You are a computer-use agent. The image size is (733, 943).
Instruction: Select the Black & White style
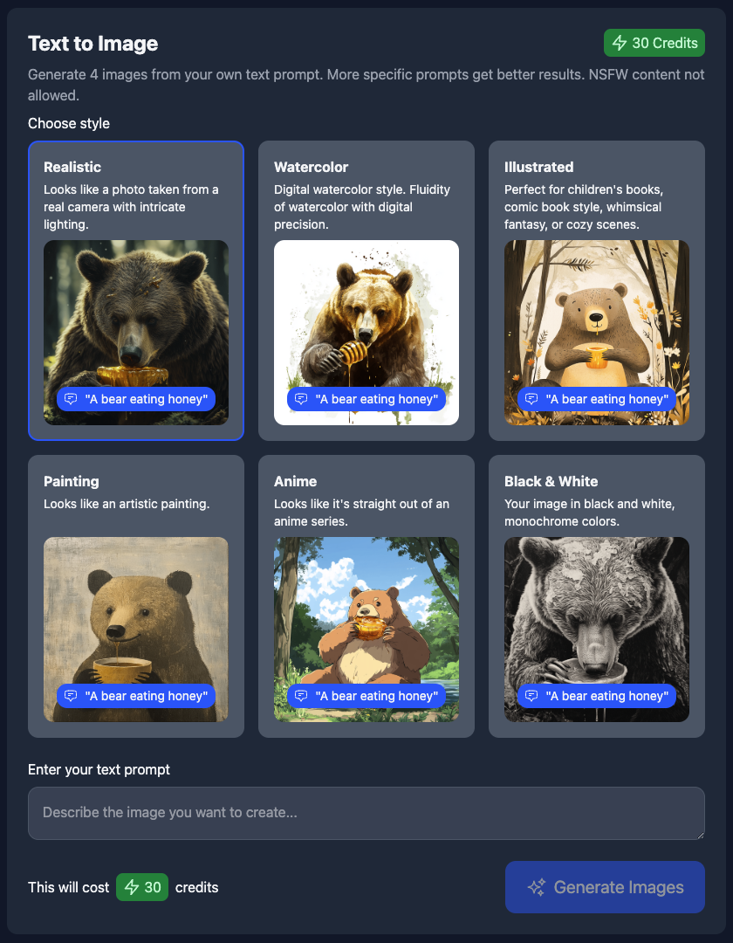(x=597, y=596)
